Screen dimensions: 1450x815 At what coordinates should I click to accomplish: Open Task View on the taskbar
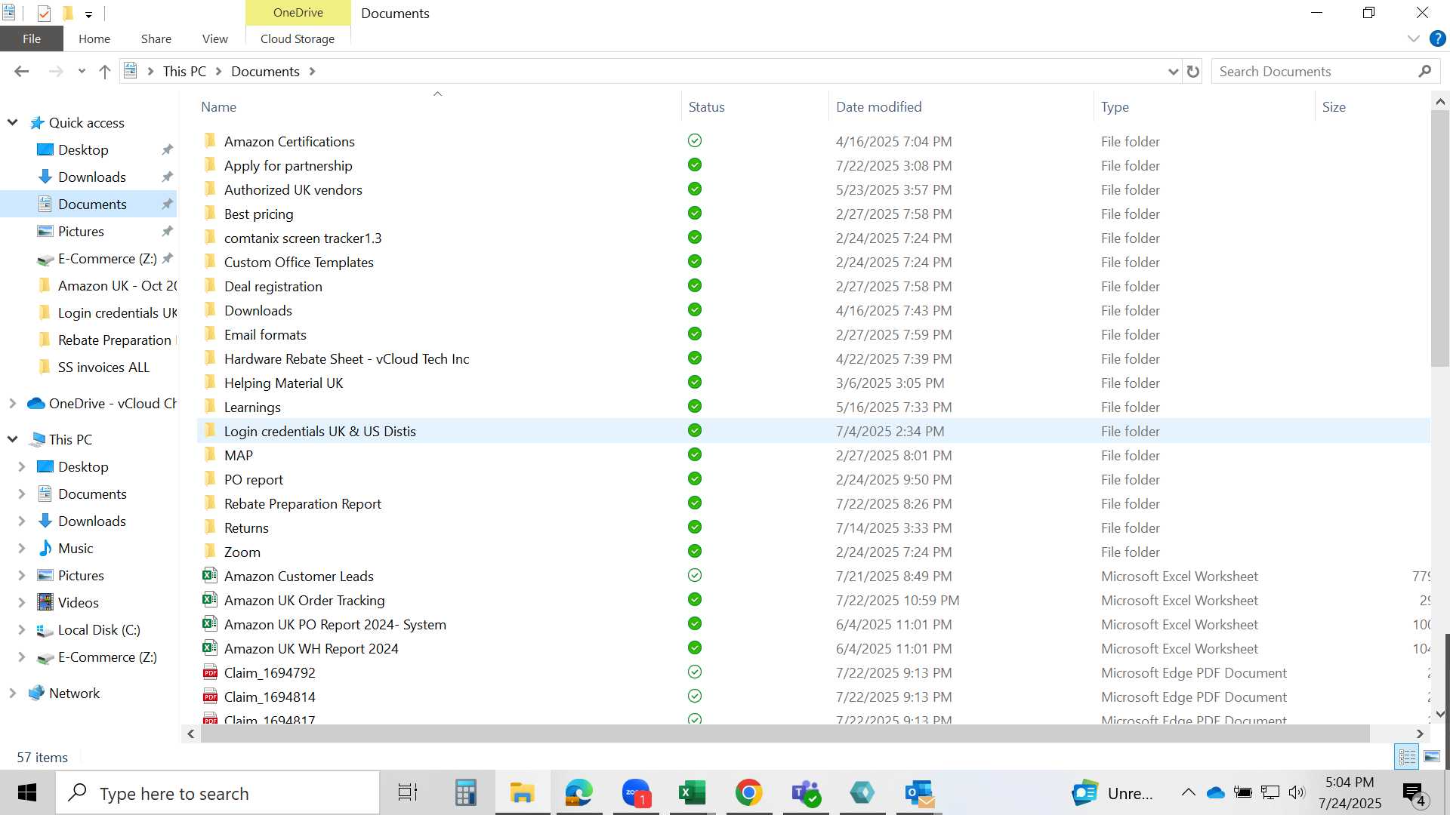pyautogui.click(x=408, y=793)
